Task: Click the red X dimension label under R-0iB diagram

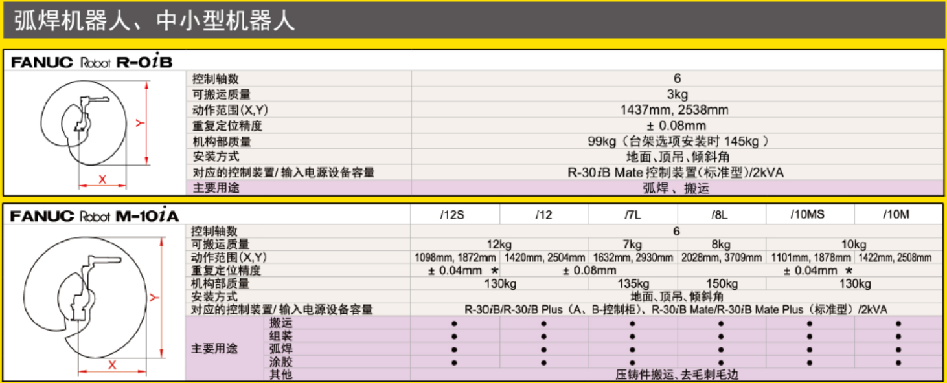Action: pos(102,179)
